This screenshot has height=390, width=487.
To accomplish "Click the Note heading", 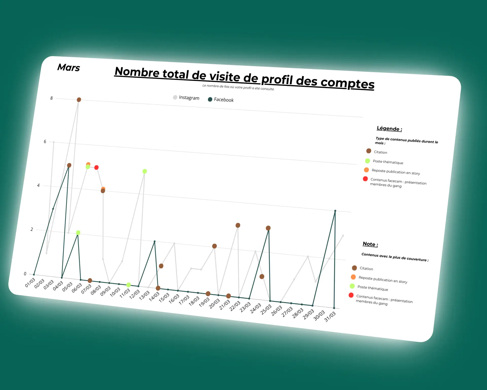I will pos(370,244).
